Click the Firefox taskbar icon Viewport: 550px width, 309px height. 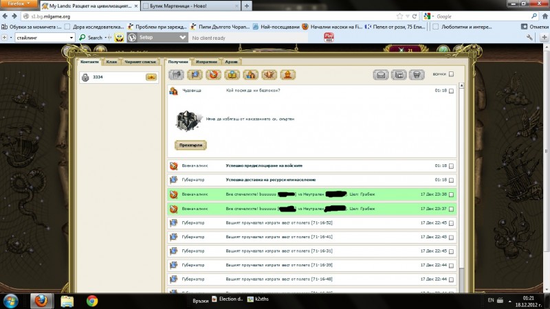(41, 300)
